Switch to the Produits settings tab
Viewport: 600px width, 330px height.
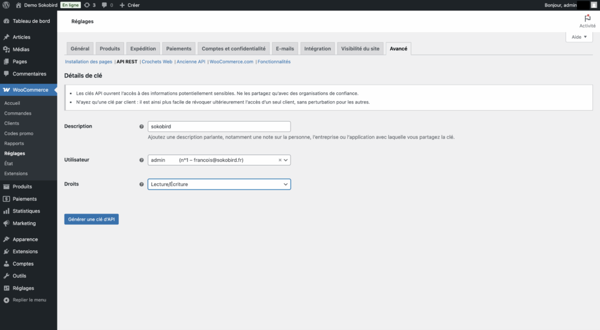pyautogui.click(x=110, y=49)
